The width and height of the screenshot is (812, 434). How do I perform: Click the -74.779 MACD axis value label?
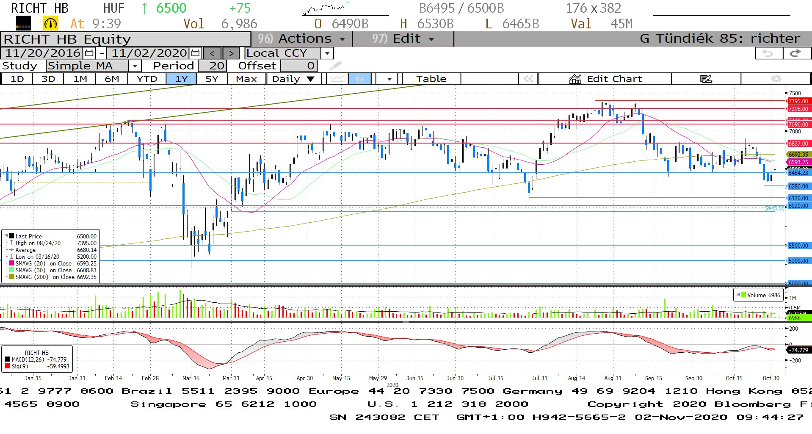pyautogui.click(x=799, y=350)
